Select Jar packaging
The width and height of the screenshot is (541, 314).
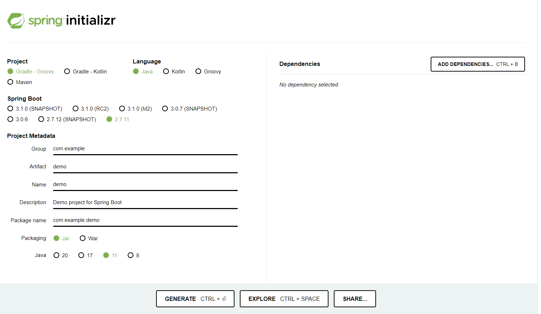61,239
